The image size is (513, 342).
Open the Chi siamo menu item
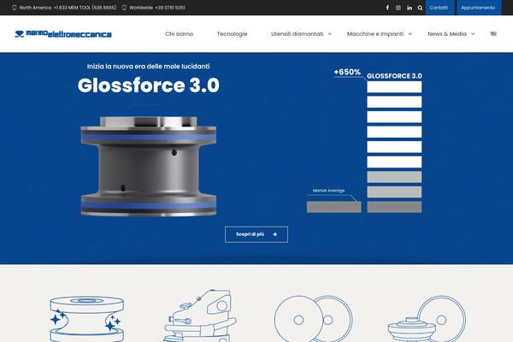pyautogui.click(x=179, y=33)
